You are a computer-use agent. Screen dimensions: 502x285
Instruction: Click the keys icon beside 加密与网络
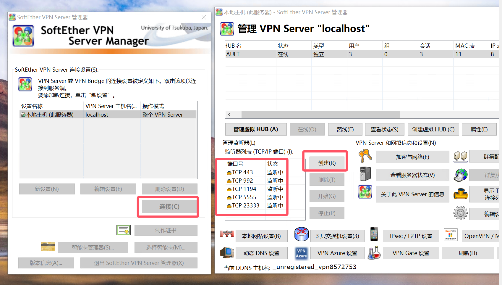coord(365,156)
